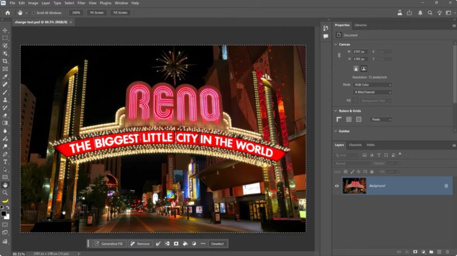Switch to the Channels tab
This screenshot has width=457, height=256.
(355, 145)
